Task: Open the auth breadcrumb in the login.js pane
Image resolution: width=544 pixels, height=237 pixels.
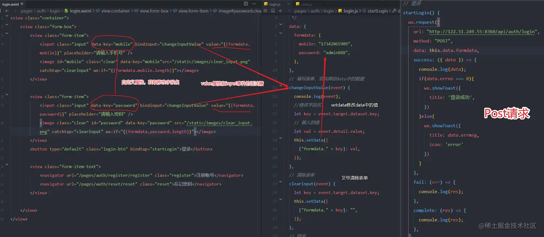Action: pyautogui.click(x=315, y=11)
